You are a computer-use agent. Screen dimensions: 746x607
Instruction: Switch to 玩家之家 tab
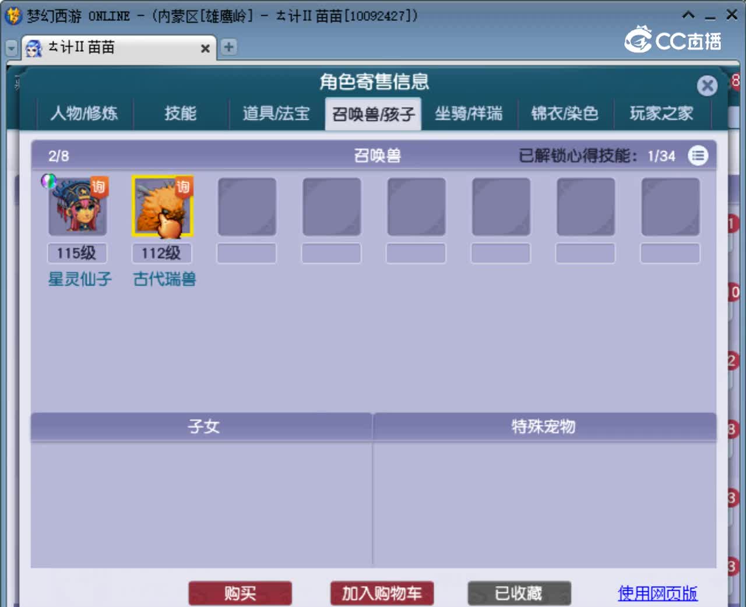tap(661, 113)
